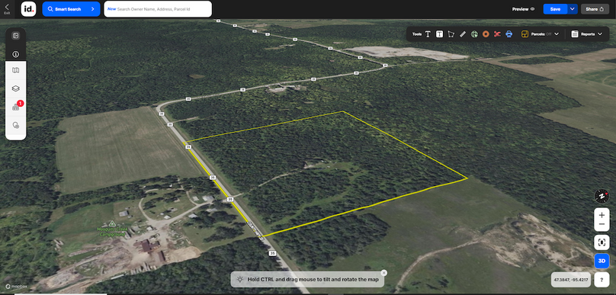The height and width of the screenshot is (295, 616).
Task: Click the Preview option
Action: click(x=523, y=9)
